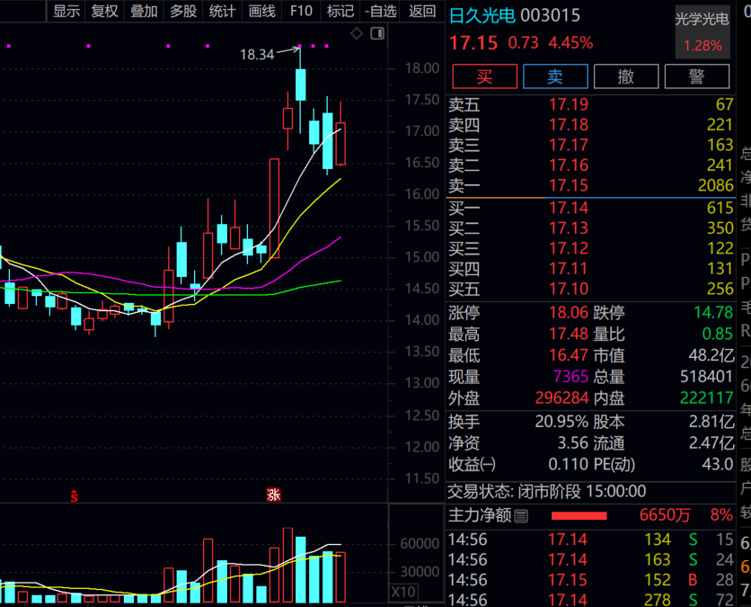Screen dimensions: 751x607
Task: Open the 多股 view
Action: [x=183, y=11]
